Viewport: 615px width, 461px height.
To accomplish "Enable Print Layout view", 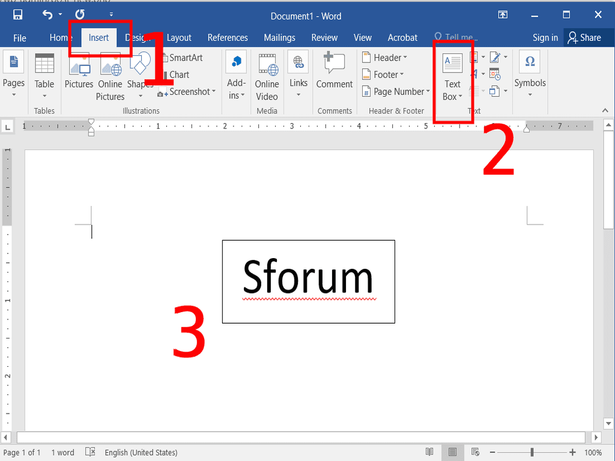I will tap(452, 452).
